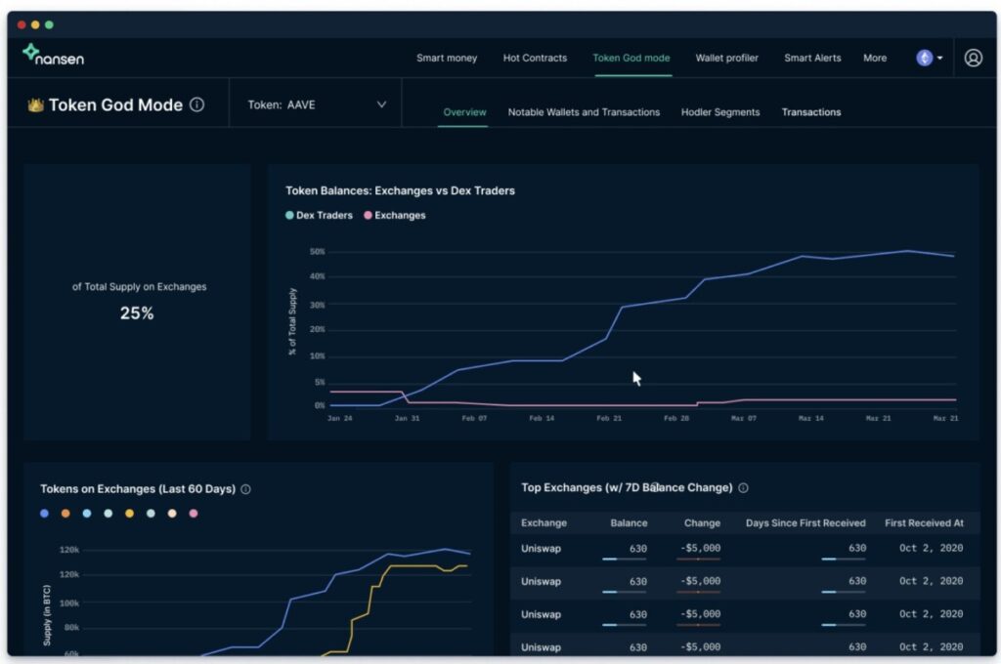
Task: Expand the network selector arrow
Action: (x=940, y=59)
